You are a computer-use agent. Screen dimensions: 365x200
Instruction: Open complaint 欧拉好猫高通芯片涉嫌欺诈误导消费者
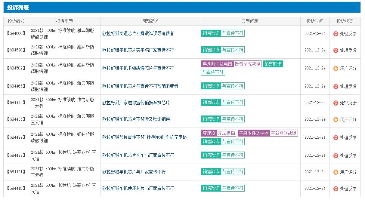point(138,34)
